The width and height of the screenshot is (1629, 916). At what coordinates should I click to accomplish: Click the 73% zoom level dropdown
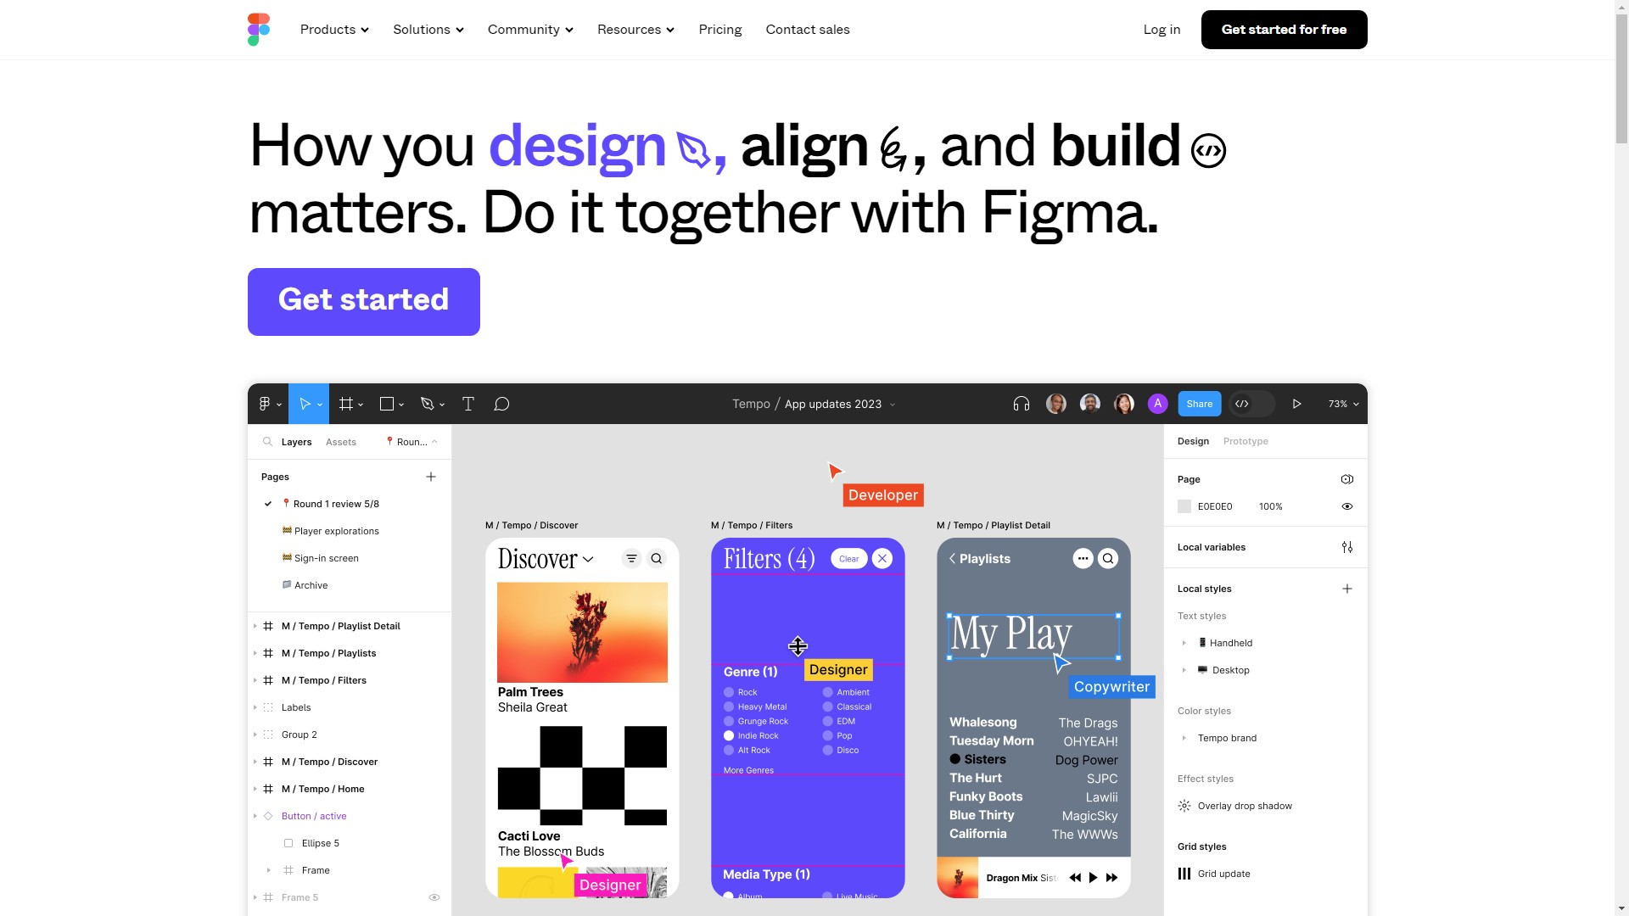tap(1341, 404)
